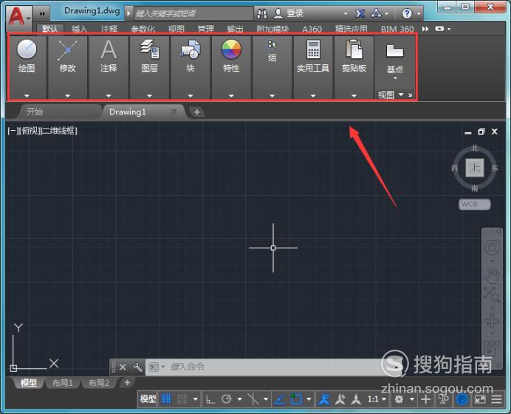511x414 pixels.
Task: Switch to the 默认 ribbon tab
Action: coord(50,30)
